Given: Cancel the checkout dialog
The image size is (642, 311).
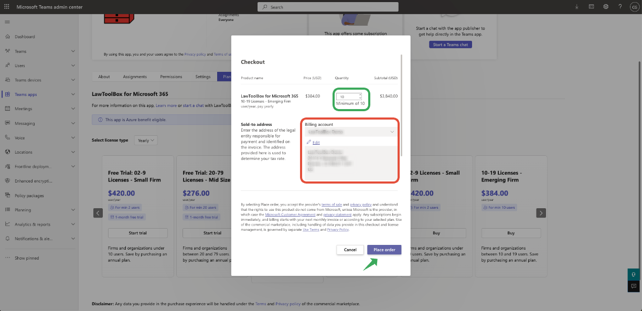Looking at the screenshot, I should (350, 250).
